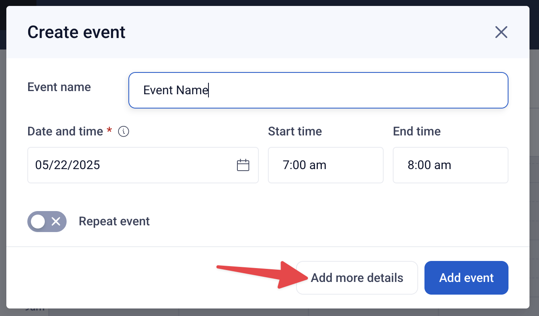Click the Date and time label

pyautogui.click(x=65, y=131)
